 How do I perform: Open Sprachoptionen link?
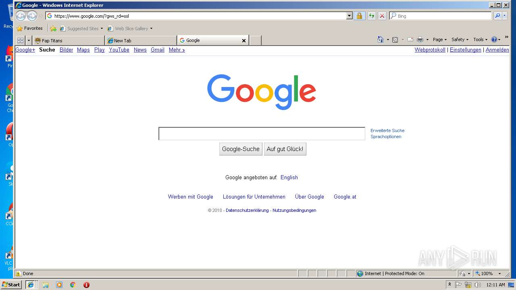(386, 137)
